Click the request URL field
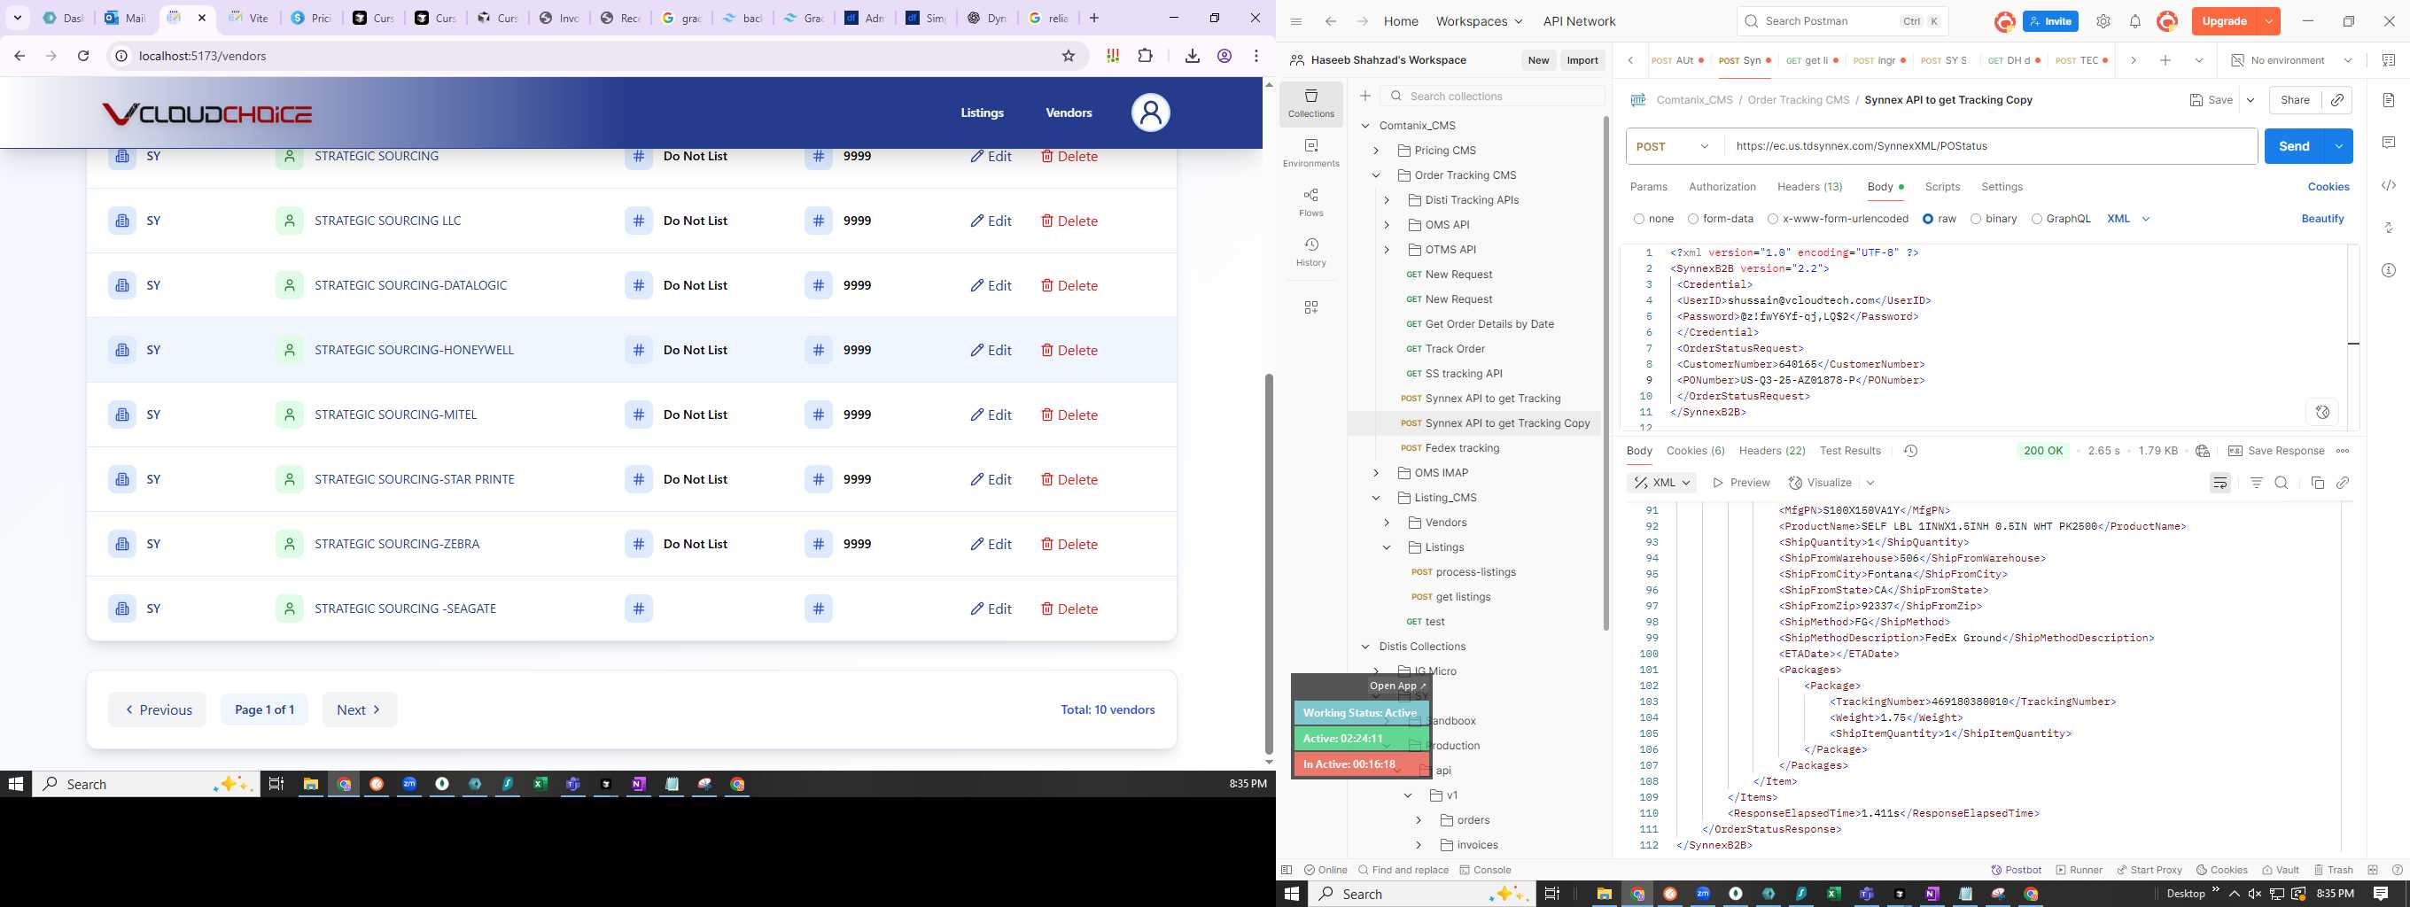This screenshot has height=907, width=2410. (1990, 147)
